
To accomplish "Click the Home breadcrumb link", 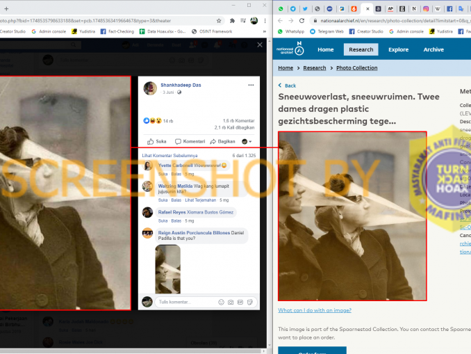I will coord(286,68).
